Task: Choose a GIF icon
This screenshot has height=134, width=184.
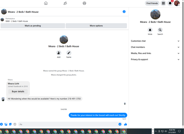Action: point(15,124)
